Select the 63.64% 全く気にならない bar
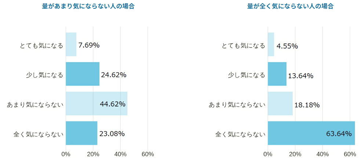Image resolution: width=363 pixels, height=165 pixels. pos(311,133)
